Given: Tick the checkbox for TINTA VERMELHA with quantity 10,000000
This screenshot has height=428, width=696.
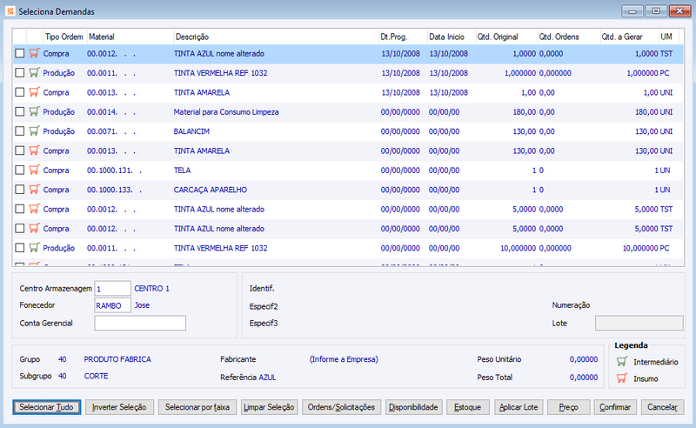Looking at the screenshot, I should coord(19,248).
